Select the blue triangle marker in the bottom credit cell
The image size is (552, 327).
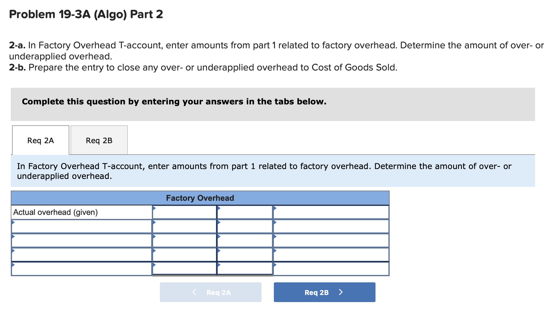pos(219,264)
